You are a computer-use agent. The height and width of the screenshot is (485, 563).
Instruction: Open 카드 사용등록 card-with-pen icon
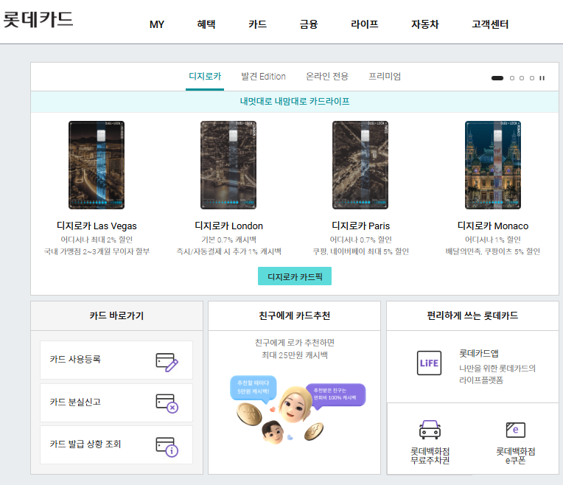coord(167,360)
